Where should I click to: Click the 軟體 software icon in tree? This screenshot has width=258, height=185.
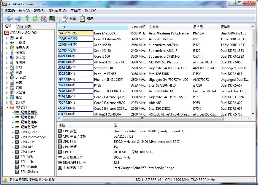point(12,87)
